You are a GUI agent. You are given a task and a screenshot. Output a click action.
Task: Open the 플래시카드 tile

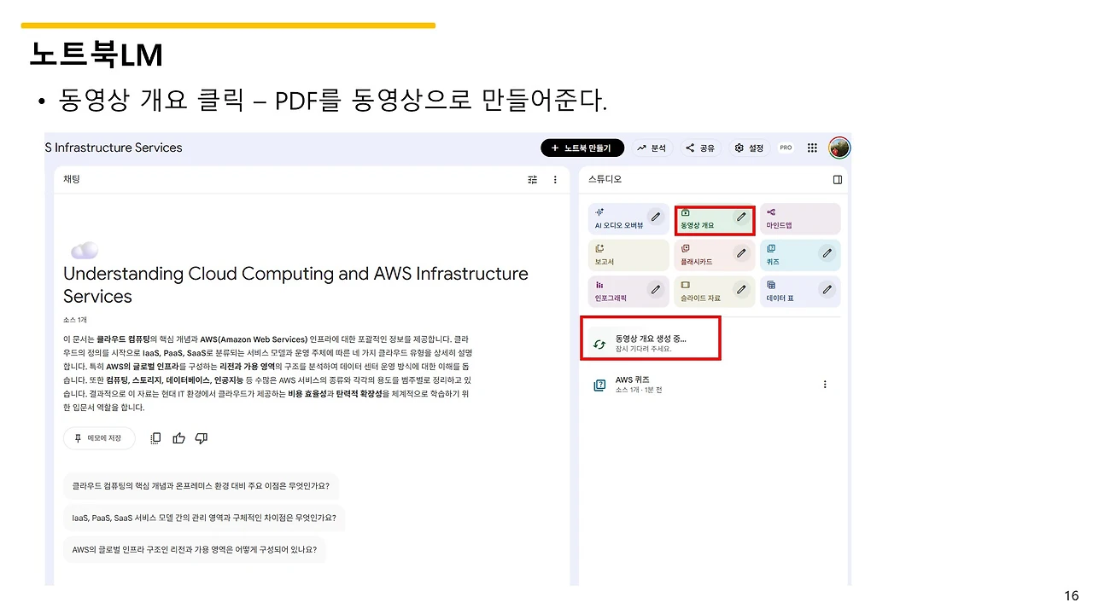pyautogui.click(x=715, y=255)
